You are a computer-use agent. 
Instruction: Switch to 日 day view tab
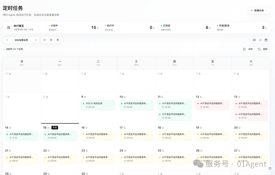[45, 40]
